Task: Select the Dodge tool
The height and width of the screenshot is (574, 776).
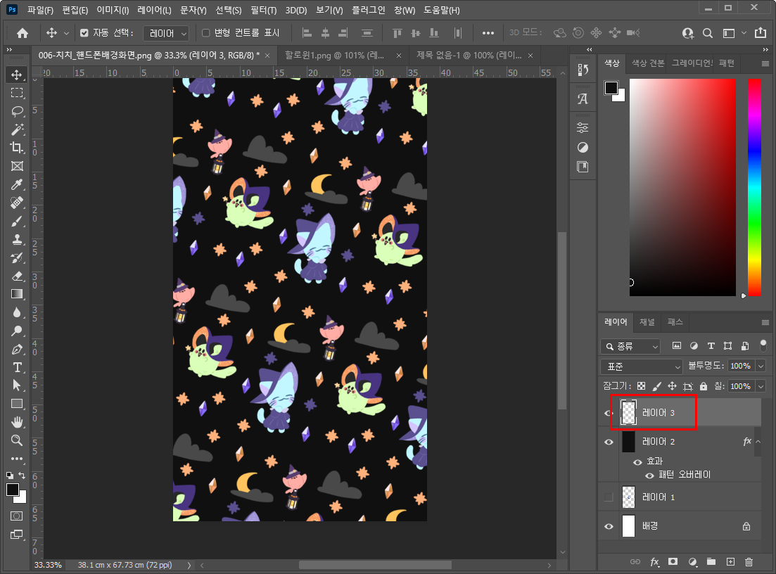Action: [17, 331]
